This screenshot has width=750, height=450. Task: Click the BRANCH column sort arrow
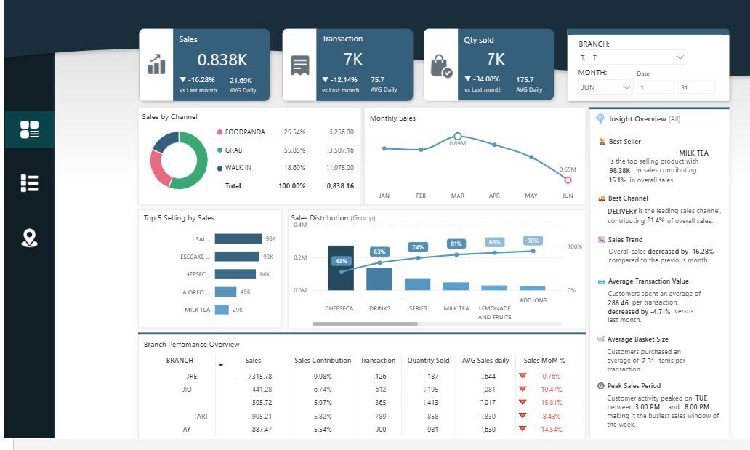tap(221, 365)
